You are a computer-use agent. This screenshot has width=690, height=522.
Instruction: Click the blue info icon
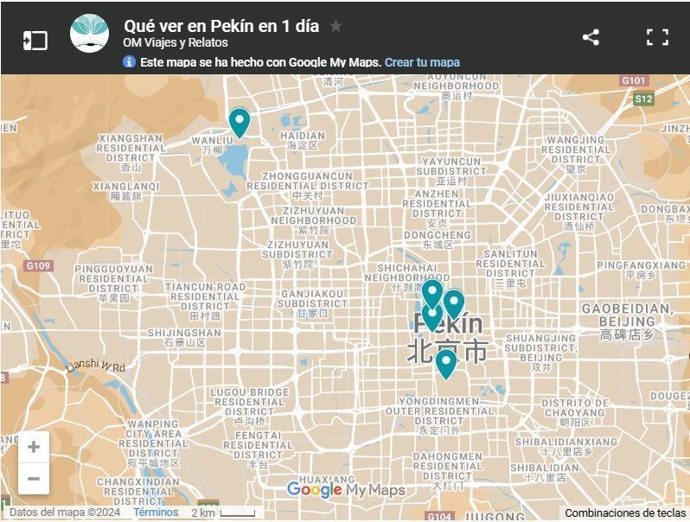[129, 61]
